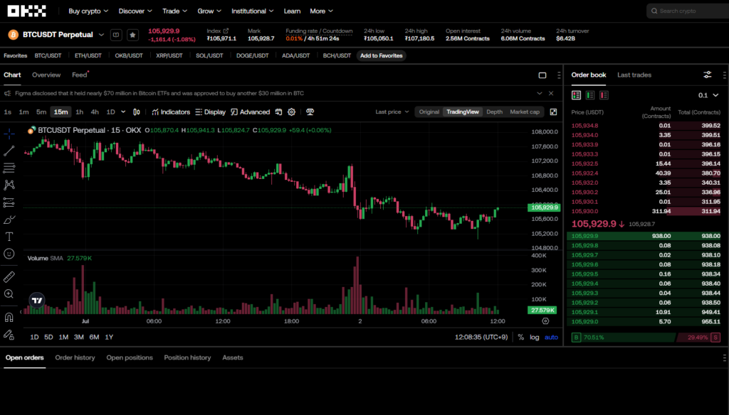Open the 0.1 price grouping dropdown
Screen dimensions: 729x415
(708, 95)
